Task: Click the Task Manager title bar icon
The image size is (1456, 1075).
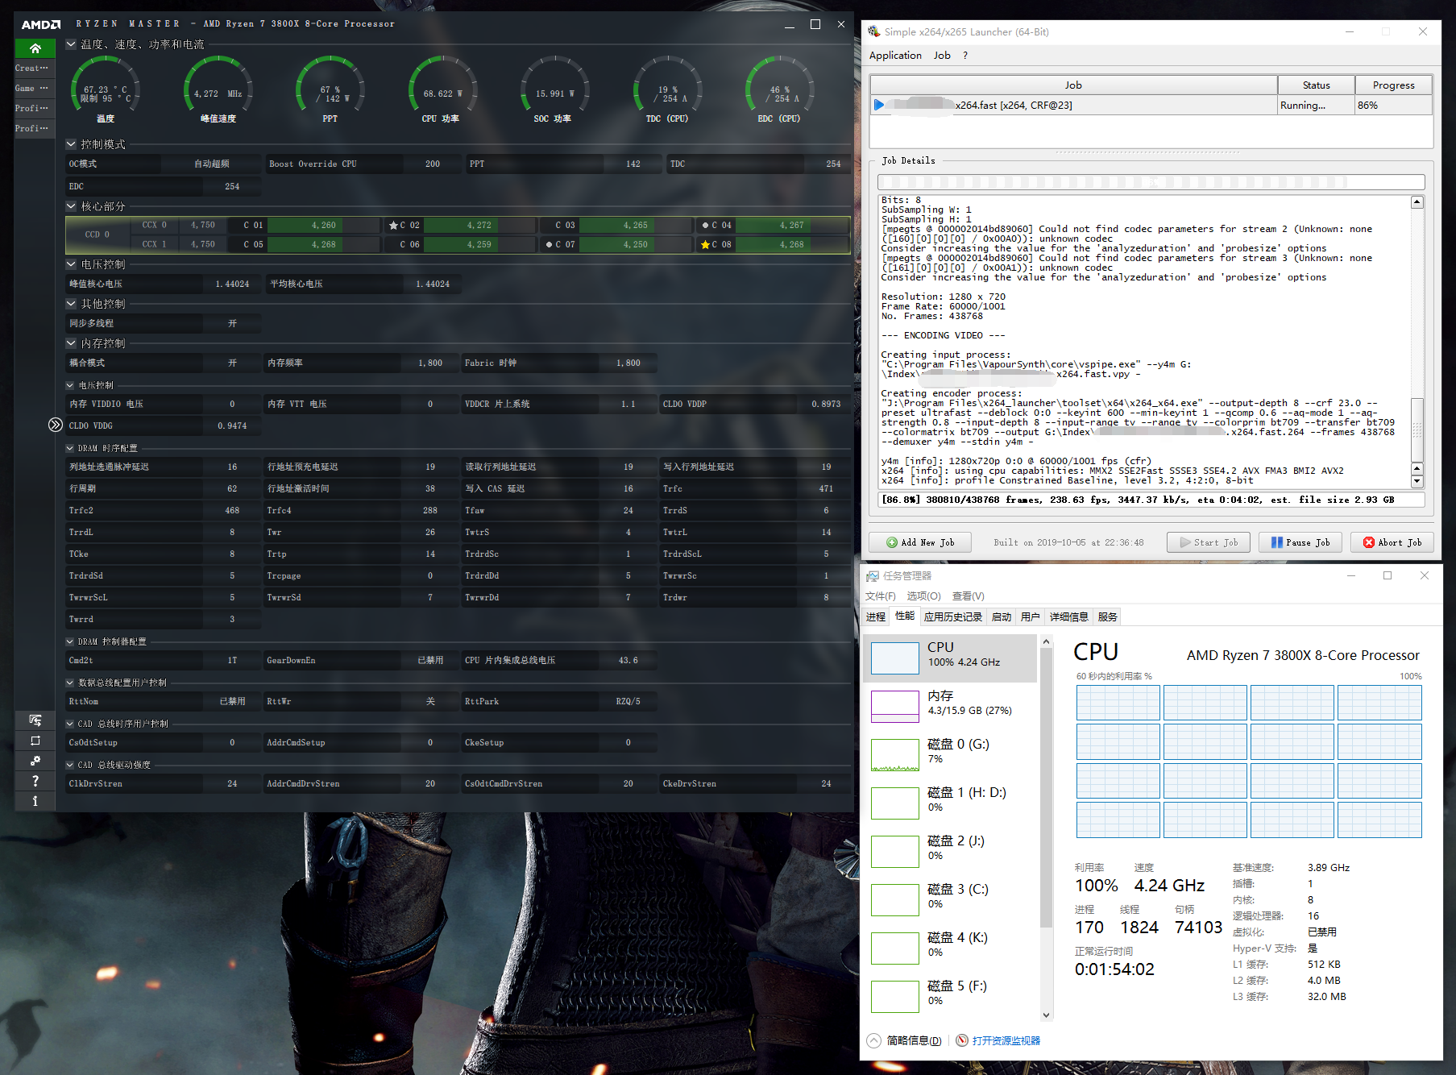Action: (873, 576)
